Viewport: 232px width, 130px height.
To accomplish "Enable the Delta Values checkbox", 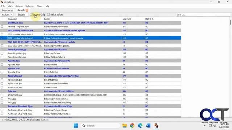I will pyautogui.click(x=48, y=14).
